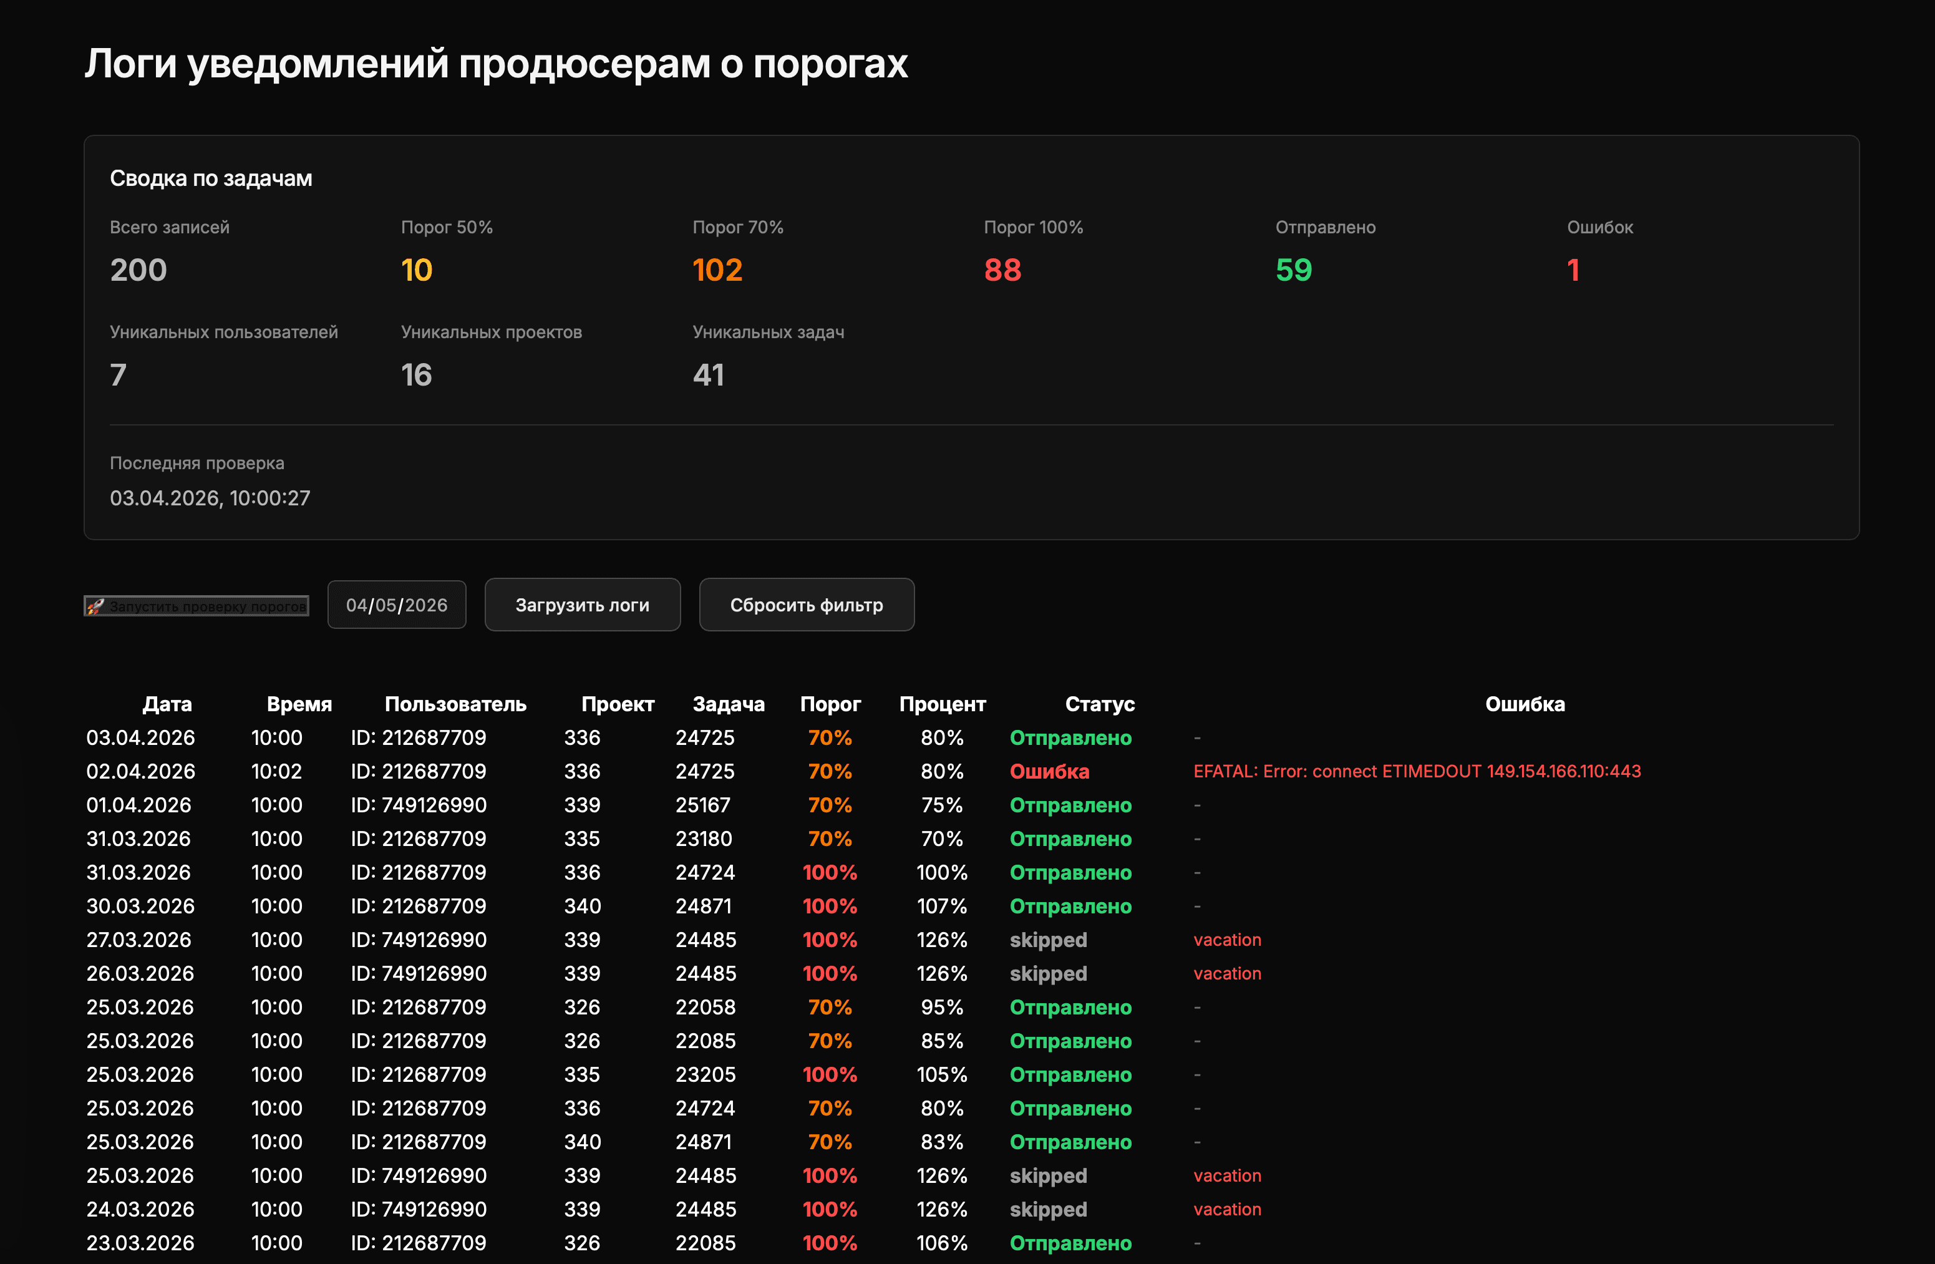Click the "Сбросить фильтр" button
This screenshot has width=1935, height=1264.
(x=807, y=605)
